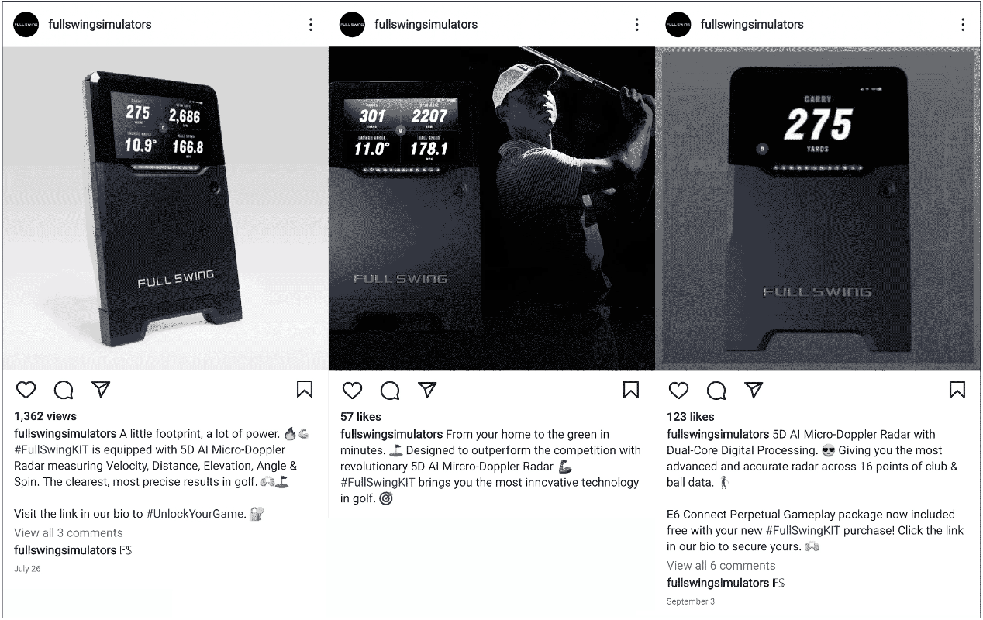Open the golfer swinging club image
The width and height of the screenshot is (983, 620).
pyautogui.click(x=491, y=208)
